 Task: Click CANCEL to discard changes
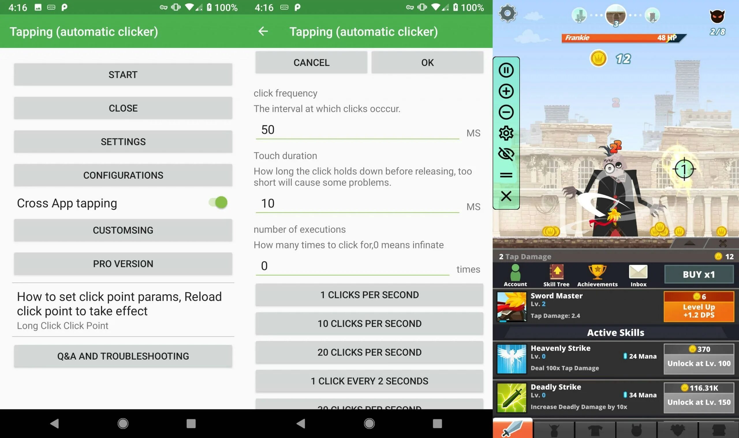311,62
